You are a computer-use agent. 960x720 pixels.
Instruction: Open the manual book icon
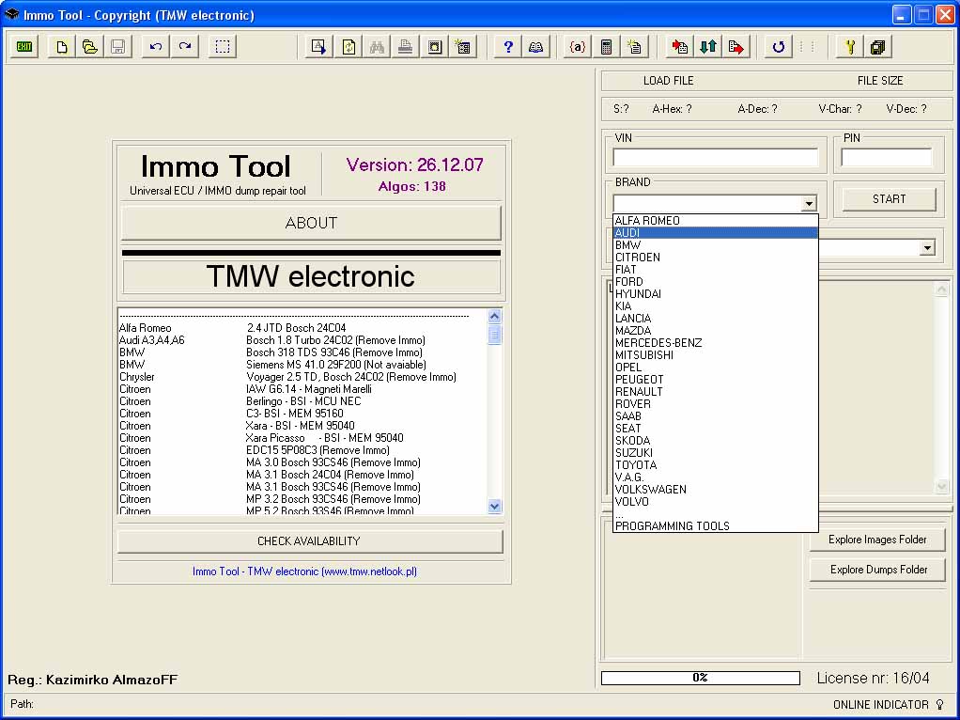[x=535, y=47]
